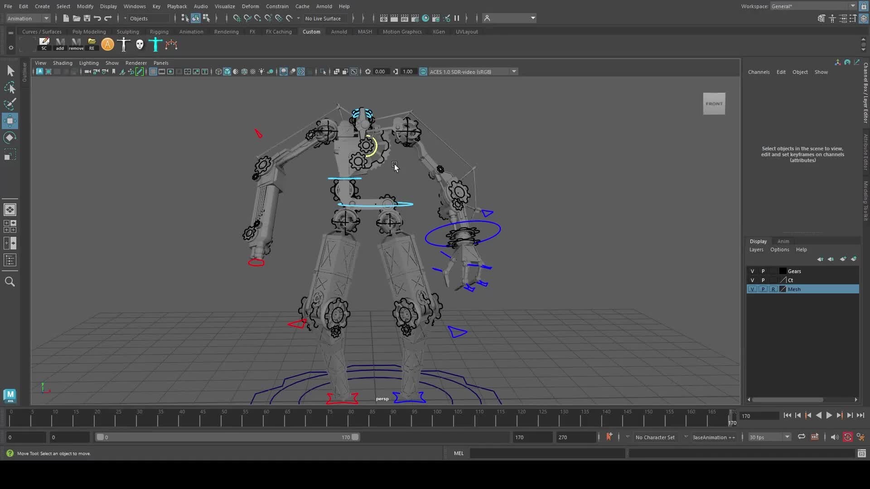This screenshot has width=870, height=489.
Task: Toggle the R renderable state on the Mesh layer
Action: click(x=773, y=289)
